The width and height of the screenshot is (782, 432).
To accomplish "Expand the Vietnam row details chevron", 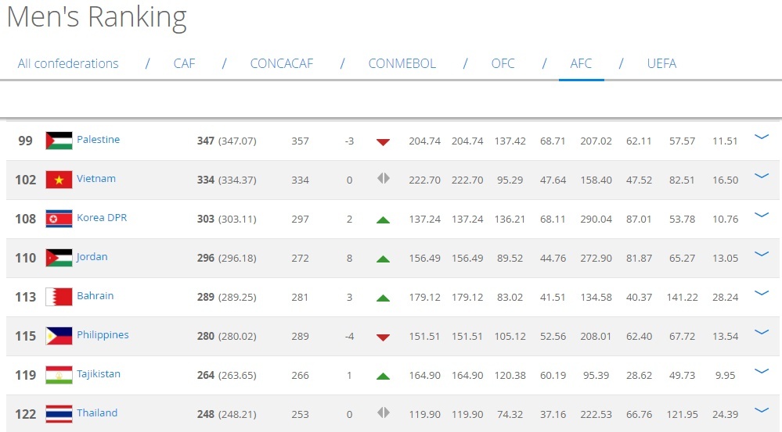I will pyautogui.click(x=761, y=177).
